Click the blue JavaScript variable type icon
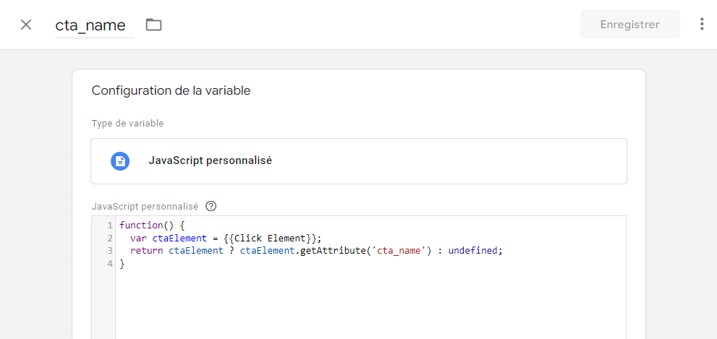This screenshot has width=717, height=339. [x=120, y=160]
